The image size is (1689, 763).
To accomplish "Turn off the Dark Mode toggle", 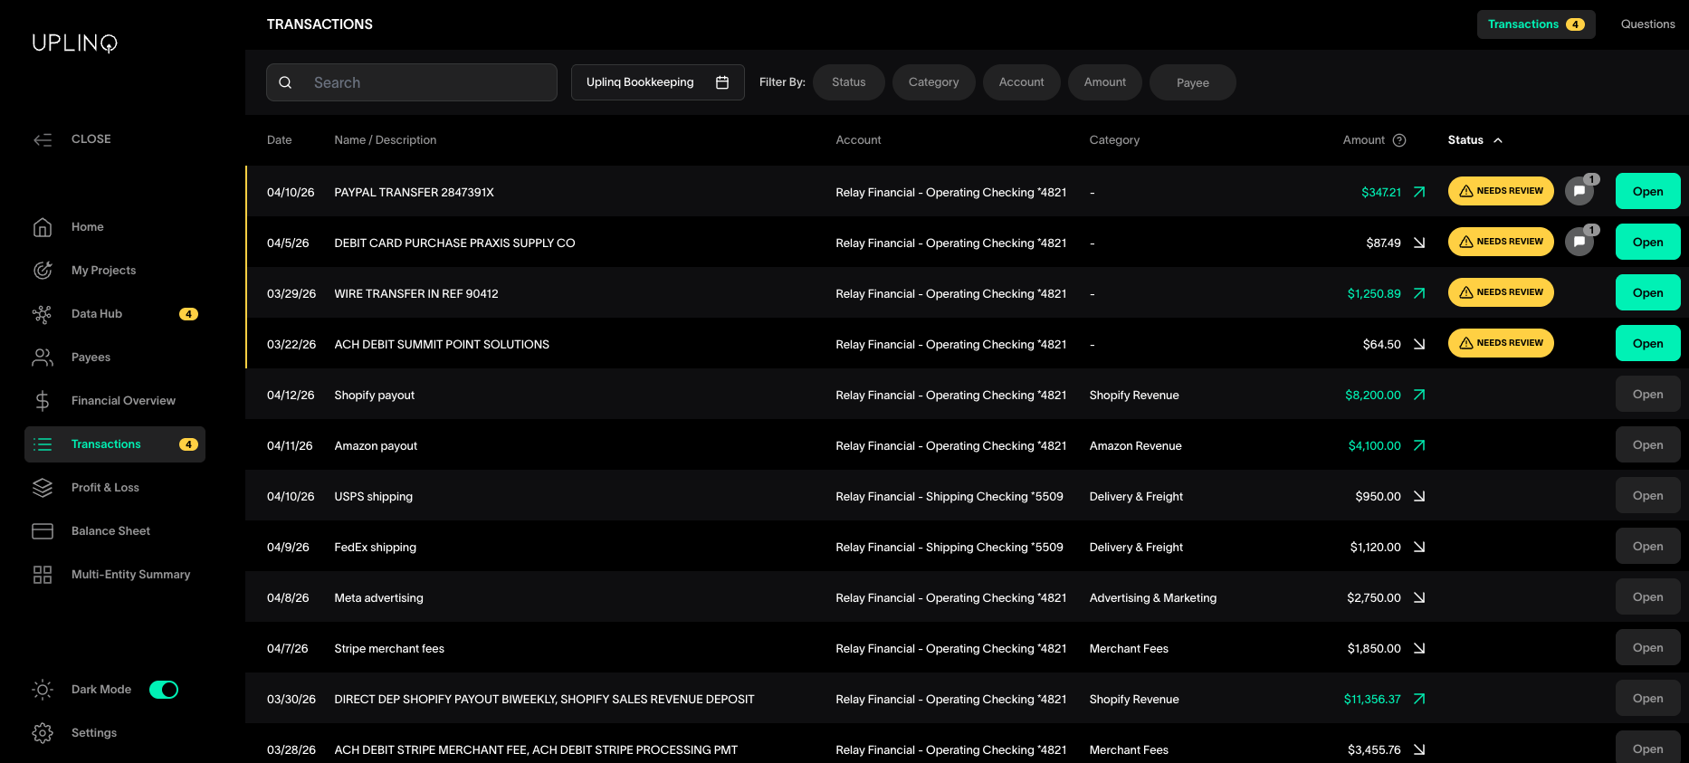I will click(x=164, y=690).
